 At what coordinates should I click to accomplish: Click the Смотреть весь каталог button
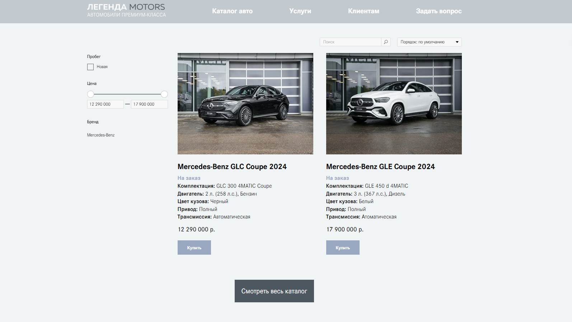274,291
